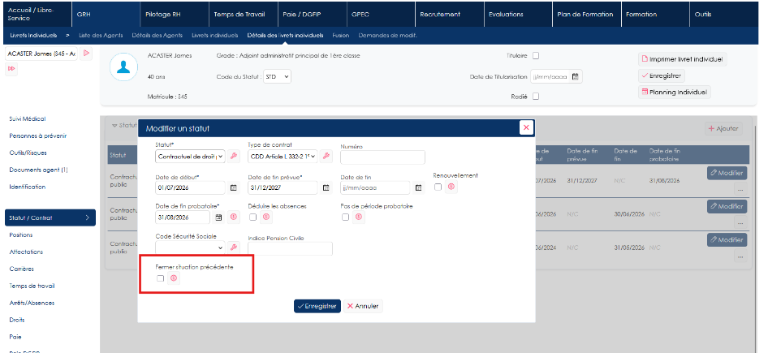The image size is (768, 353).
Task: Open the ACASTER James agent selector
Action: pos(41,54)
